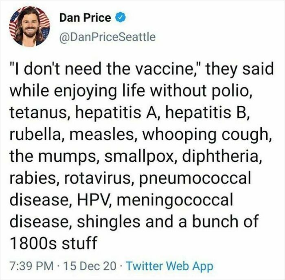Visit the @DanPriceSeattle handle

(107, 37)
